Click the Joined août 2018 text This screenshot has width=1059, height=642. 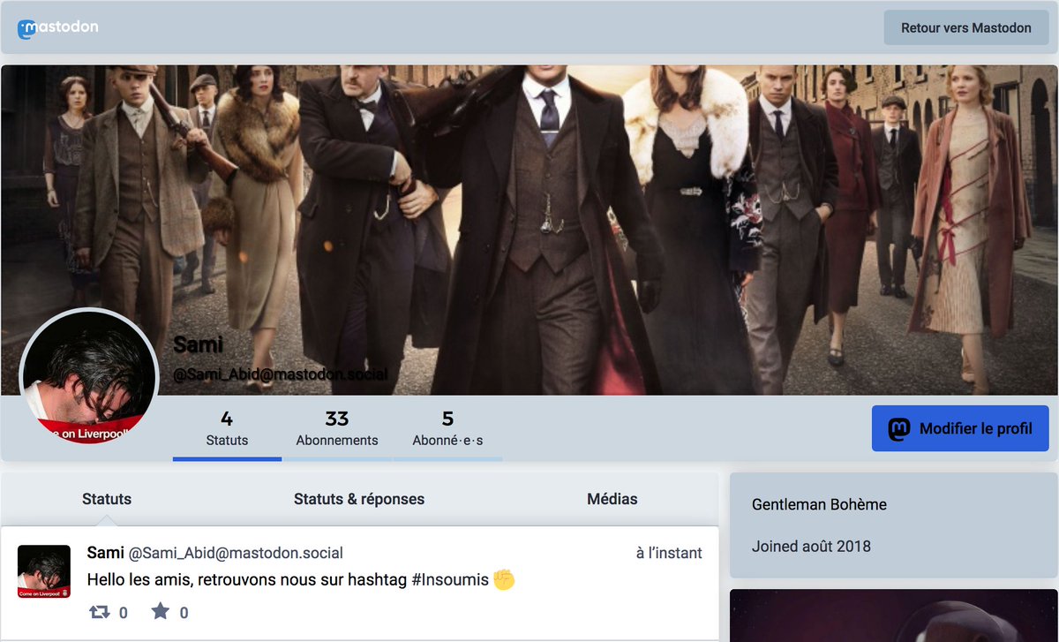pyautogui.click(x=811, y=546)
